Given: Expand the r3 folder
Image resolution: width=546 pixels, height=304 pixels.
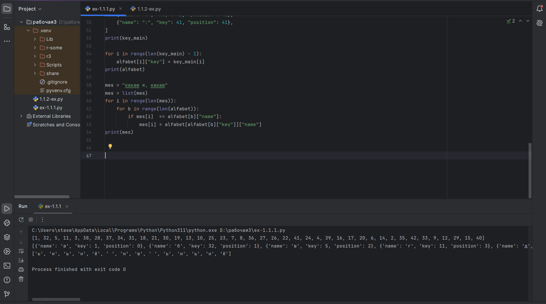Looking at the screenshot, I should click(35, 56).
